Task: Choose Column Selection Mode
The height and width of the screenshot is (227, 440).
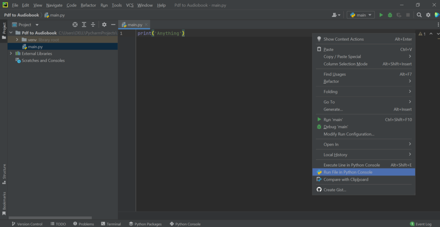Action: coord(364,64)
